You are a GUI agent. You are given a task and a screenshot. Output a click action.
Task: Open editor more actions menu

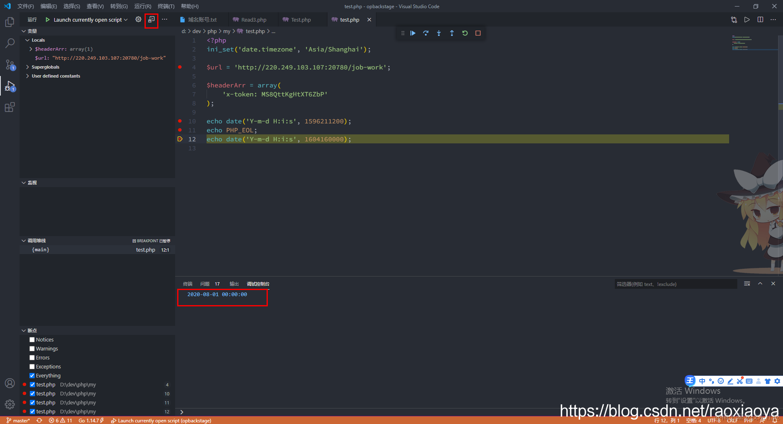tap(773, 20)
